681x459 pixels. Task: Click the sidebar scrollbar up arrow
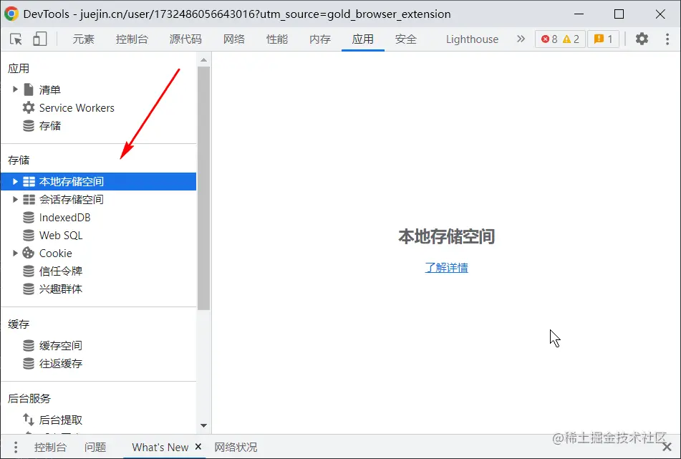pyautogui.click(x=203, y=60)
